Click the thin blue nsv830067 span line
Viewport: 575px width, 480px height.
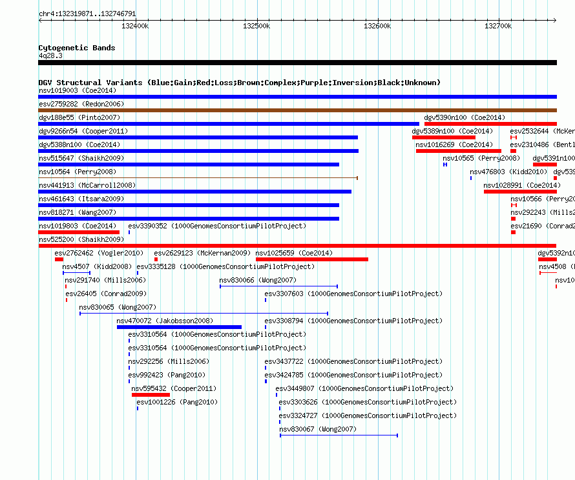pyautogui.click(x=339, y=435)
